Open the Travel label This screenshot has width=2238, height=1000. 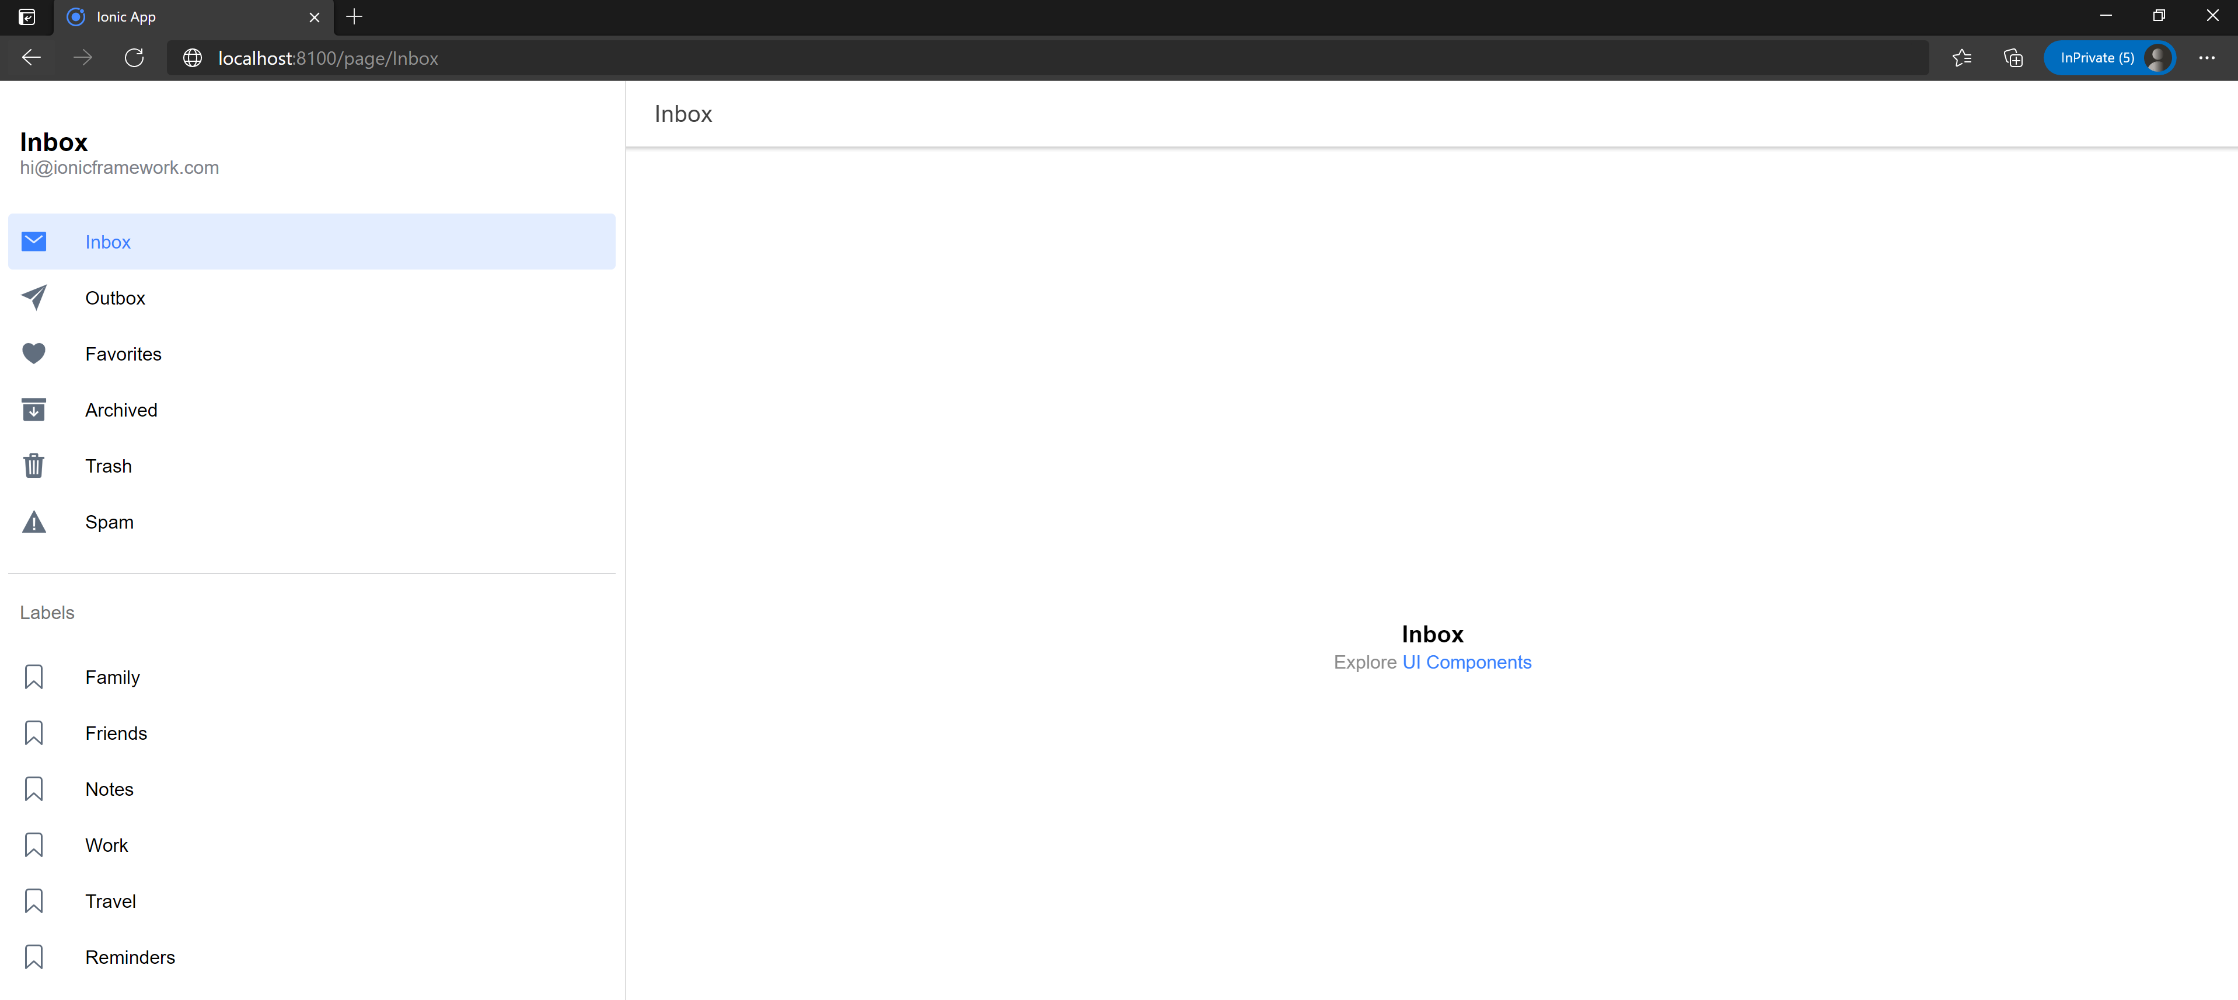click(110, 901)
